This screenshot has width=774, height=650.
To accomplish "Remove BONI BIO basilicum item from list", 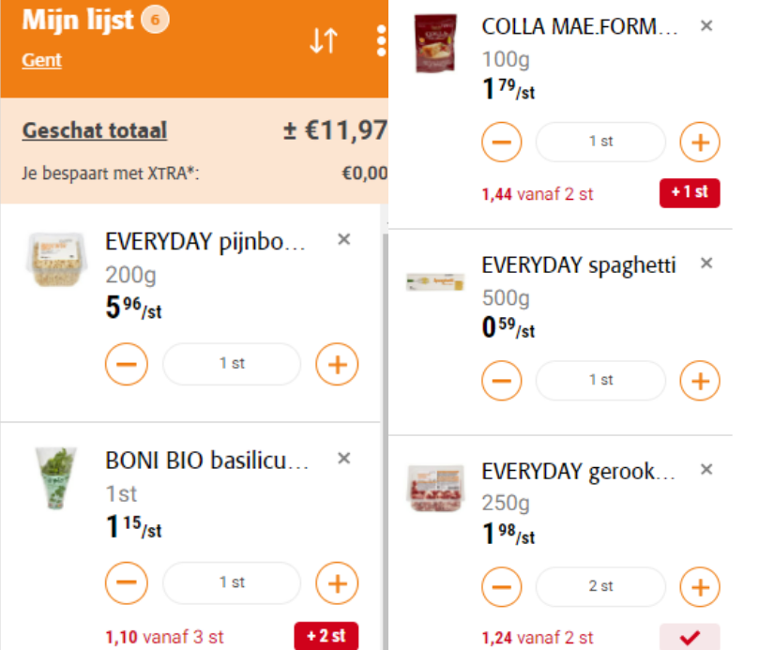I will tap(344, 459).
